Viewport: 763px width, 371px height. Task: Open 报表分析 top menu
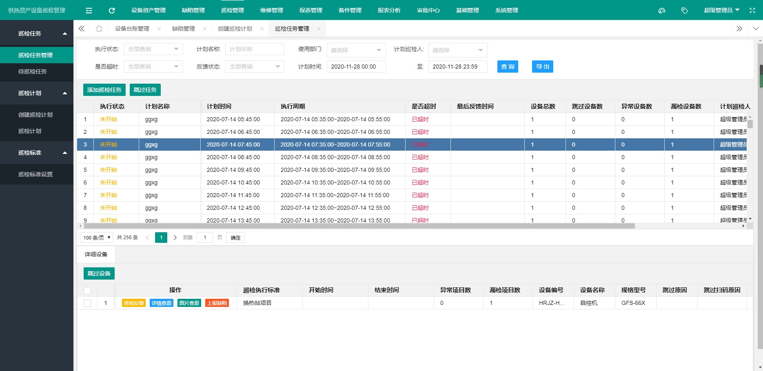[389, 10]
